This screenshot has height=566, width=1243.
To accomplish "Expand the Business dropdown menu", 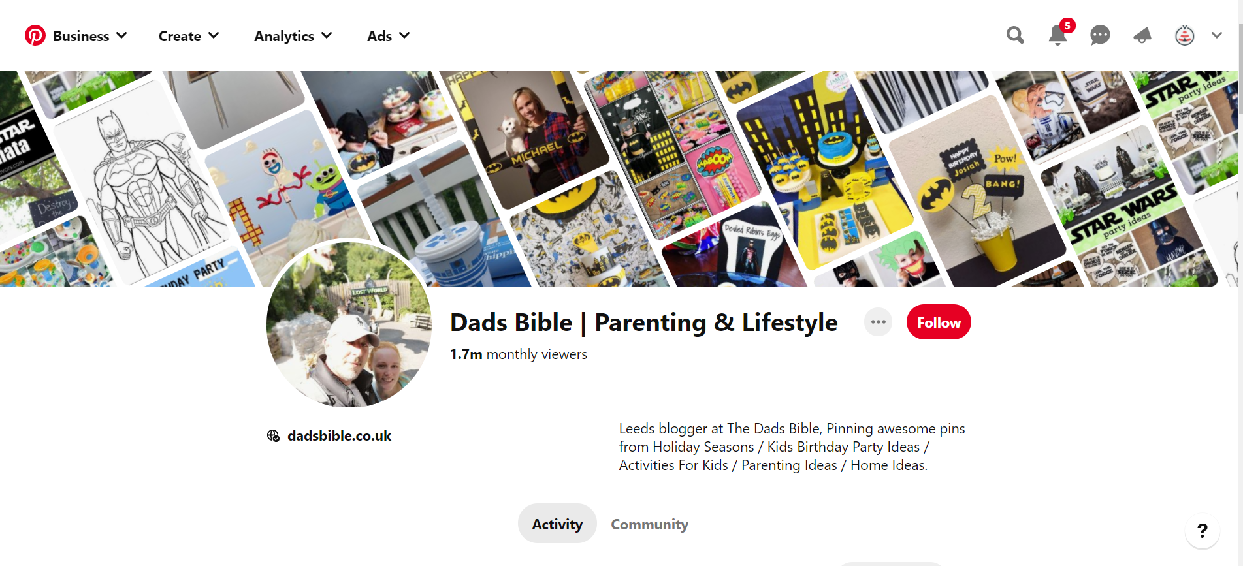I will (89, 36).
